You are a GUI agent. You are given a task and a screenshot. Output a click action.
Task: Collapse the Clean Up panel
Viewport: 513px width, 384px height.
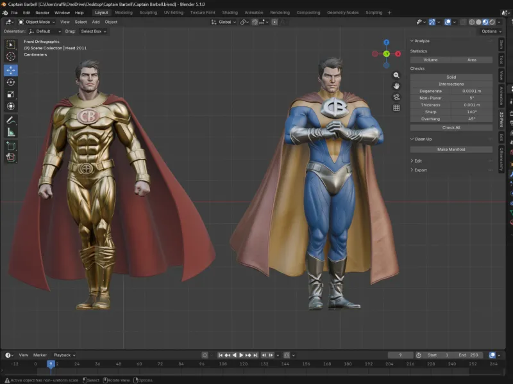point(421,139)
